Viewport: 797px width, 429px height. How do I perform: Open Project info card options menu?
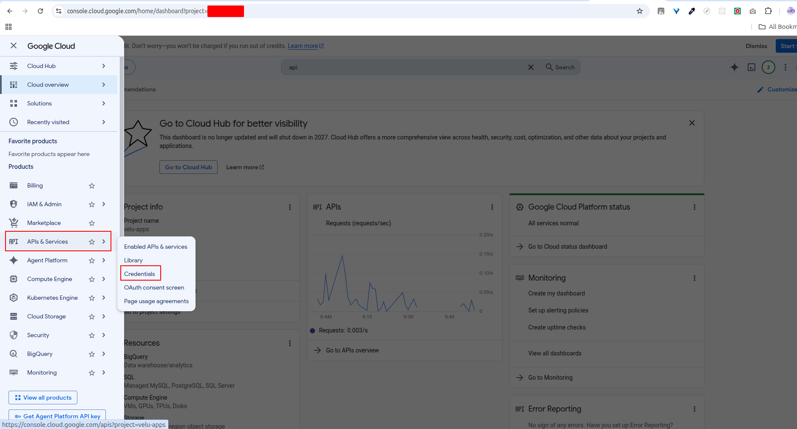tap(290, 207)
